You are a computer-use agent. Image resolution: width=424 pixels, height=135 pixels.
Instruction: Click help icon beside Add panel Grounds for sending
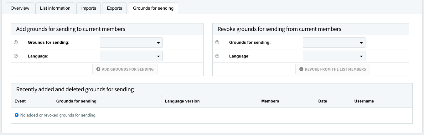pyautogui.click(x=16, y=42)
